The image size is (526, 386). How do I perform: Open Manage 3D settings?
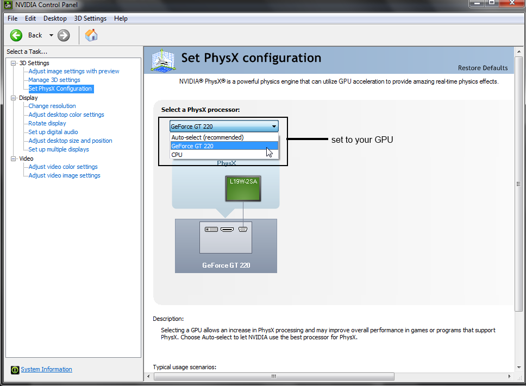pos(54,80)
